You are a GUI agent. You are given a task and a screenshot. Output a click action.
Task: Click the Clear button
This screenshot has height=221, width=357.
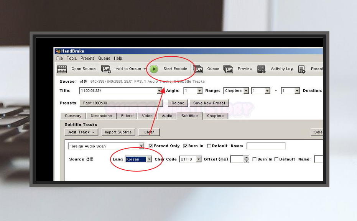pyautogui.click(x=149, y=132)
